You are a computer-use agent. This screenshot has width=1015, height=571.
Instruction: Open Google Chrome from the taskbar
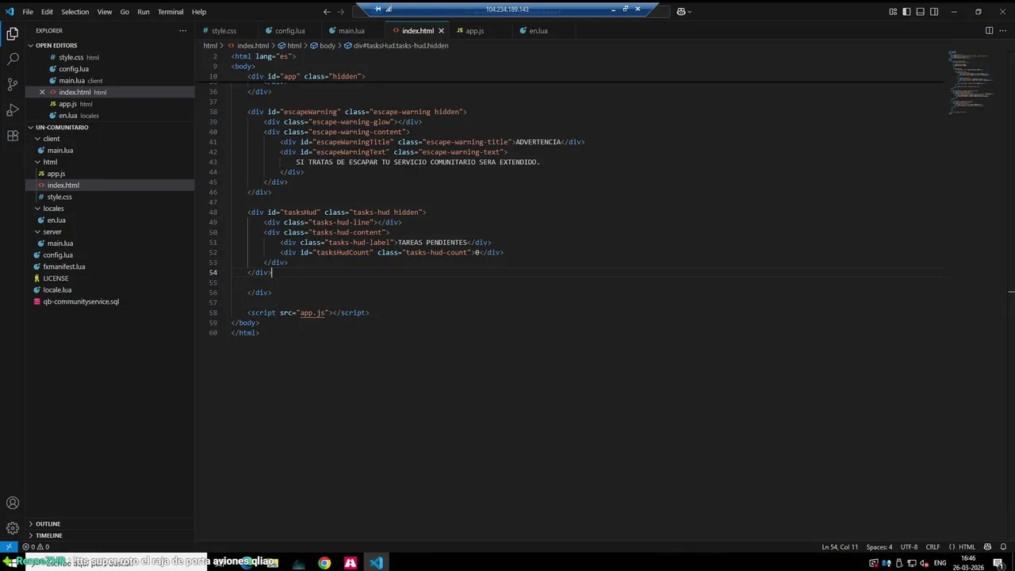pos(324,562)
